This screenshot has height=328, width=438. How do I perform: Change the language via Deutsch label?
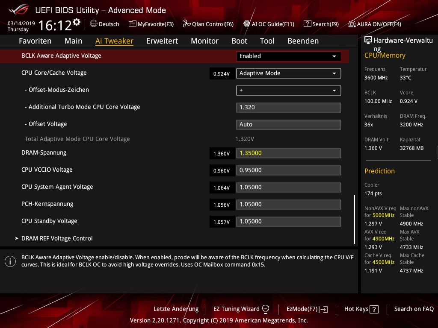109,24
